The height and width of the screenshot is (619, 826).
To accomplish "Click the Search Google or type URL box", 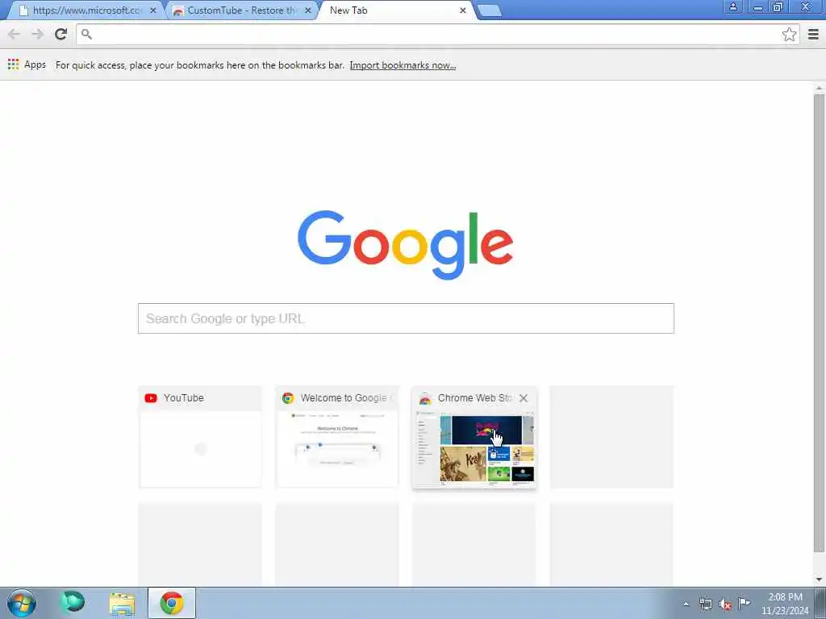I will tap(406, 318).
